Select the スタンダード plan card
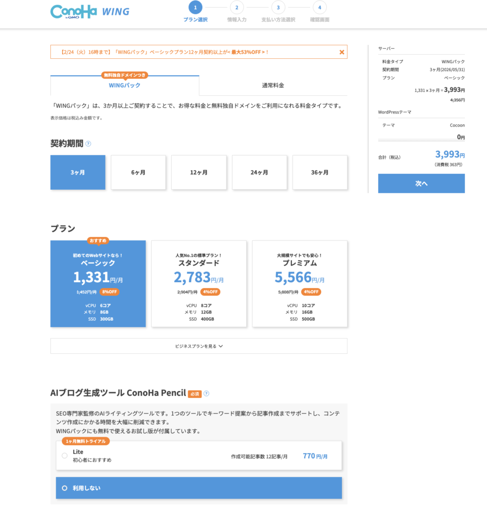 (199, 284)
